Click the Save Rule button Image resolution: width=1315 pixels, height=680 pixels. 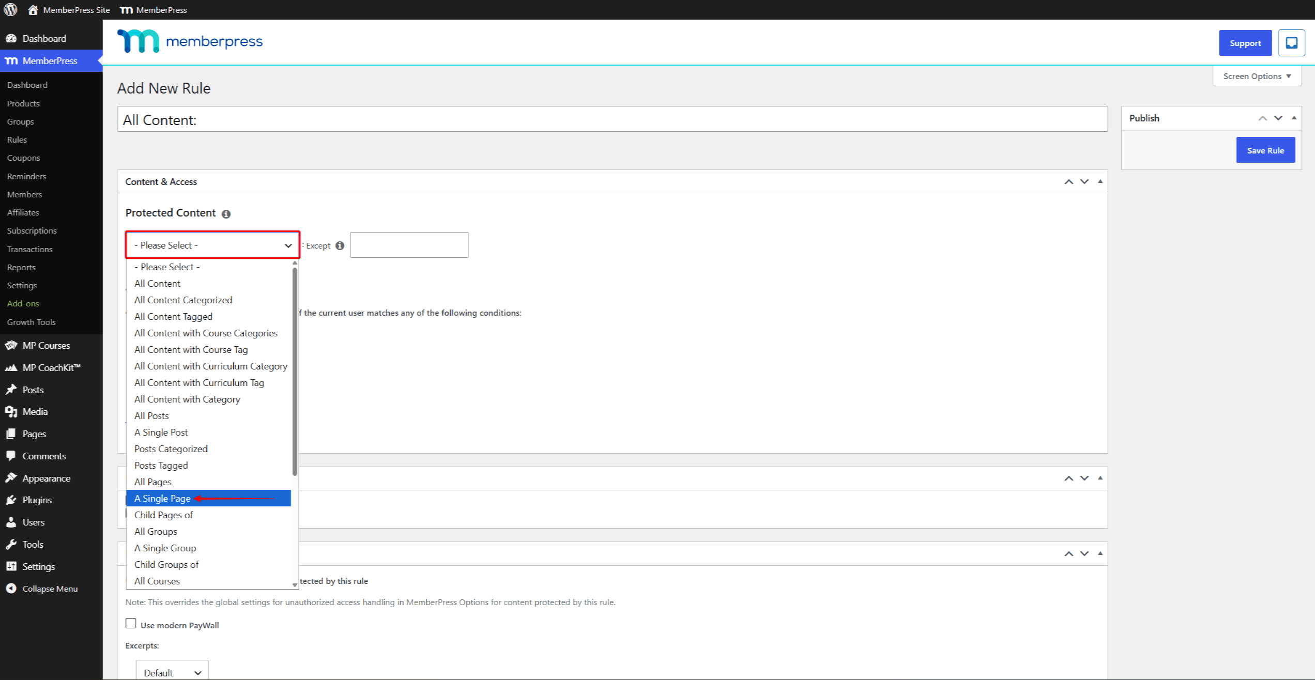coord(1265,150)
